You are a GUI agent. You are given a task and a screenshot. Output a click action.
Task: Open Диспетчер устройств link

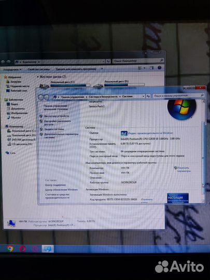[57, 116]
